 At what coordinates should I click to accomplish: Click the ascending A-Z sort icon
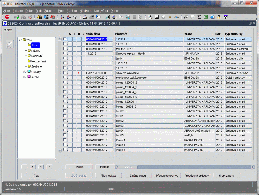[x=62, y=17]
